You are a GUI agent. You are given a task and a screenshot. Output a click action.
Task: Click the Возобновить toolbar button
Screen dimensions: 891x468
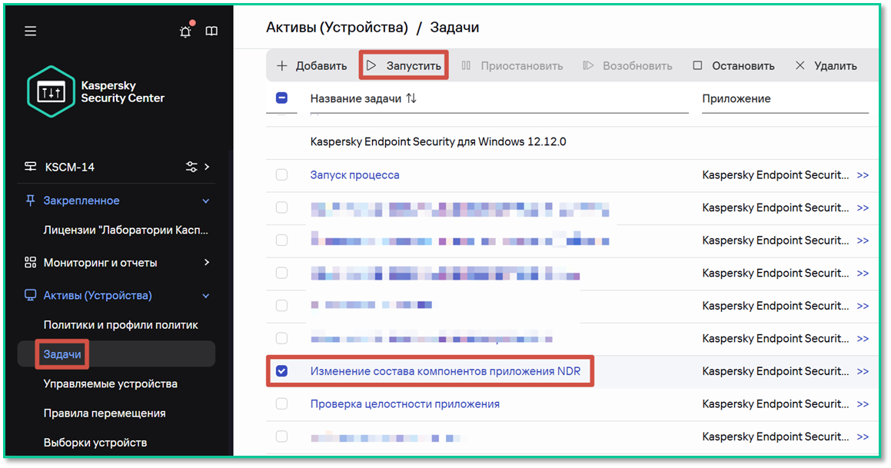coord(627,66)
